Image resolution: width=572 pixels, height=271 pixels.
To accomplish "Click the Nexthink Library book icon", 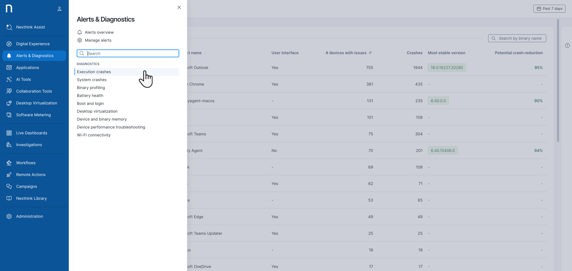I will click(9, 199).
